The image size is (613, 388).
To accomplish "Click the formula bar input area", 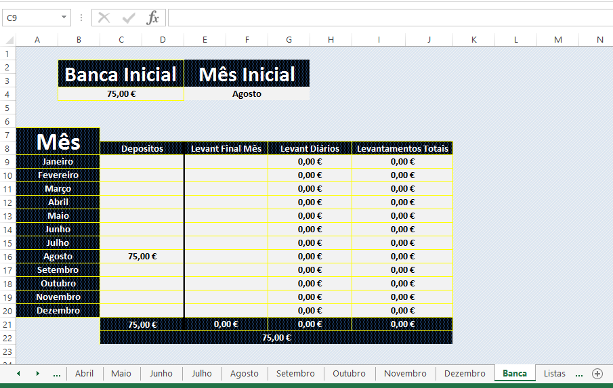I will click(x=390, y=18).
